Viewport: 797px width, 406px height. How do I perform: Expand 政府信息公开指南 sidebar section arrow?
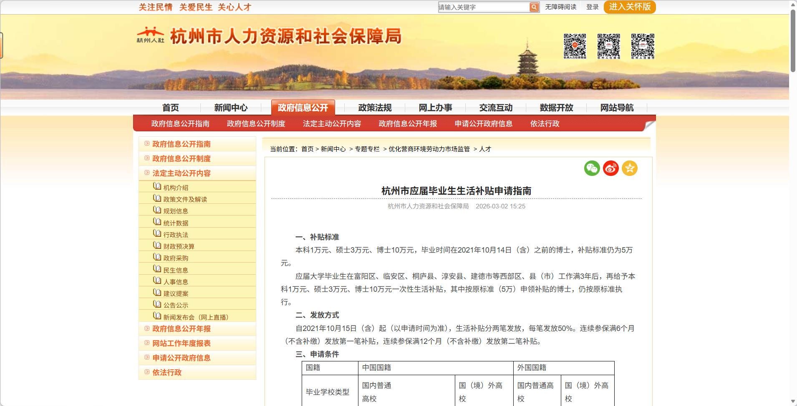147,143
